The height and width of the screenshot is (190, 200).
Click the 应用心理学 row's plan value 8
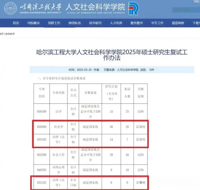coord(111,170)
